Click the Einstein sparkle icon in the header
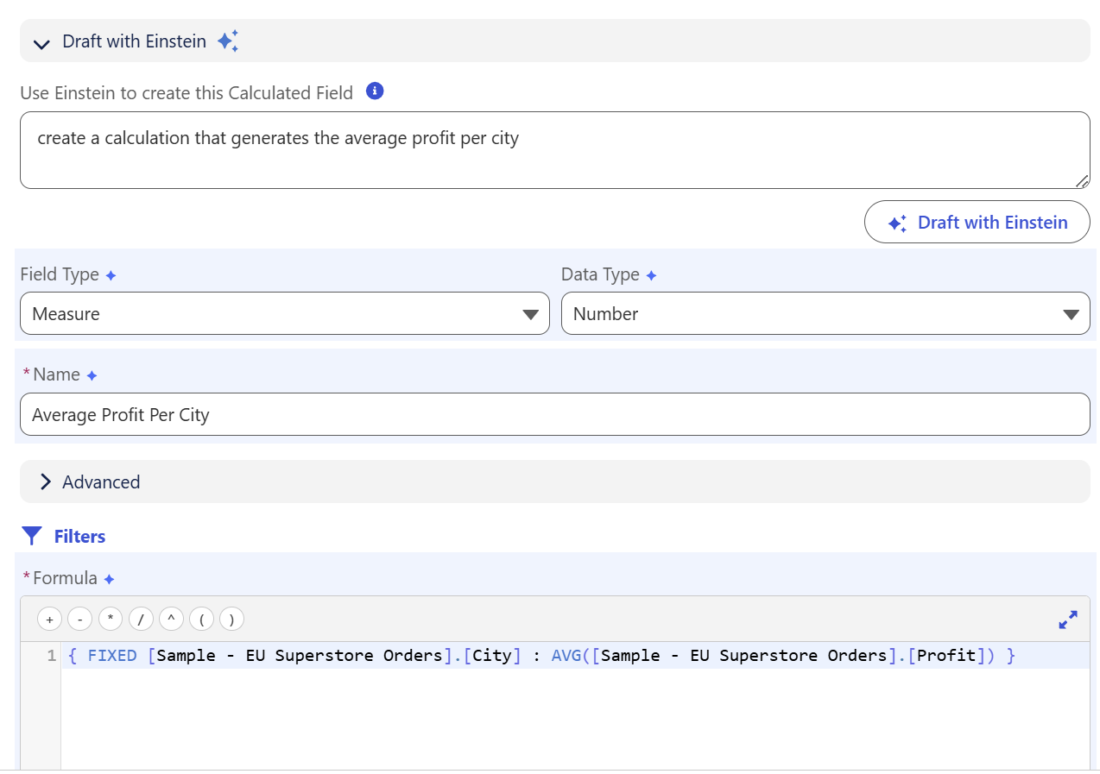This screenshot has height=774, width=1100. [x=228, y=41]
